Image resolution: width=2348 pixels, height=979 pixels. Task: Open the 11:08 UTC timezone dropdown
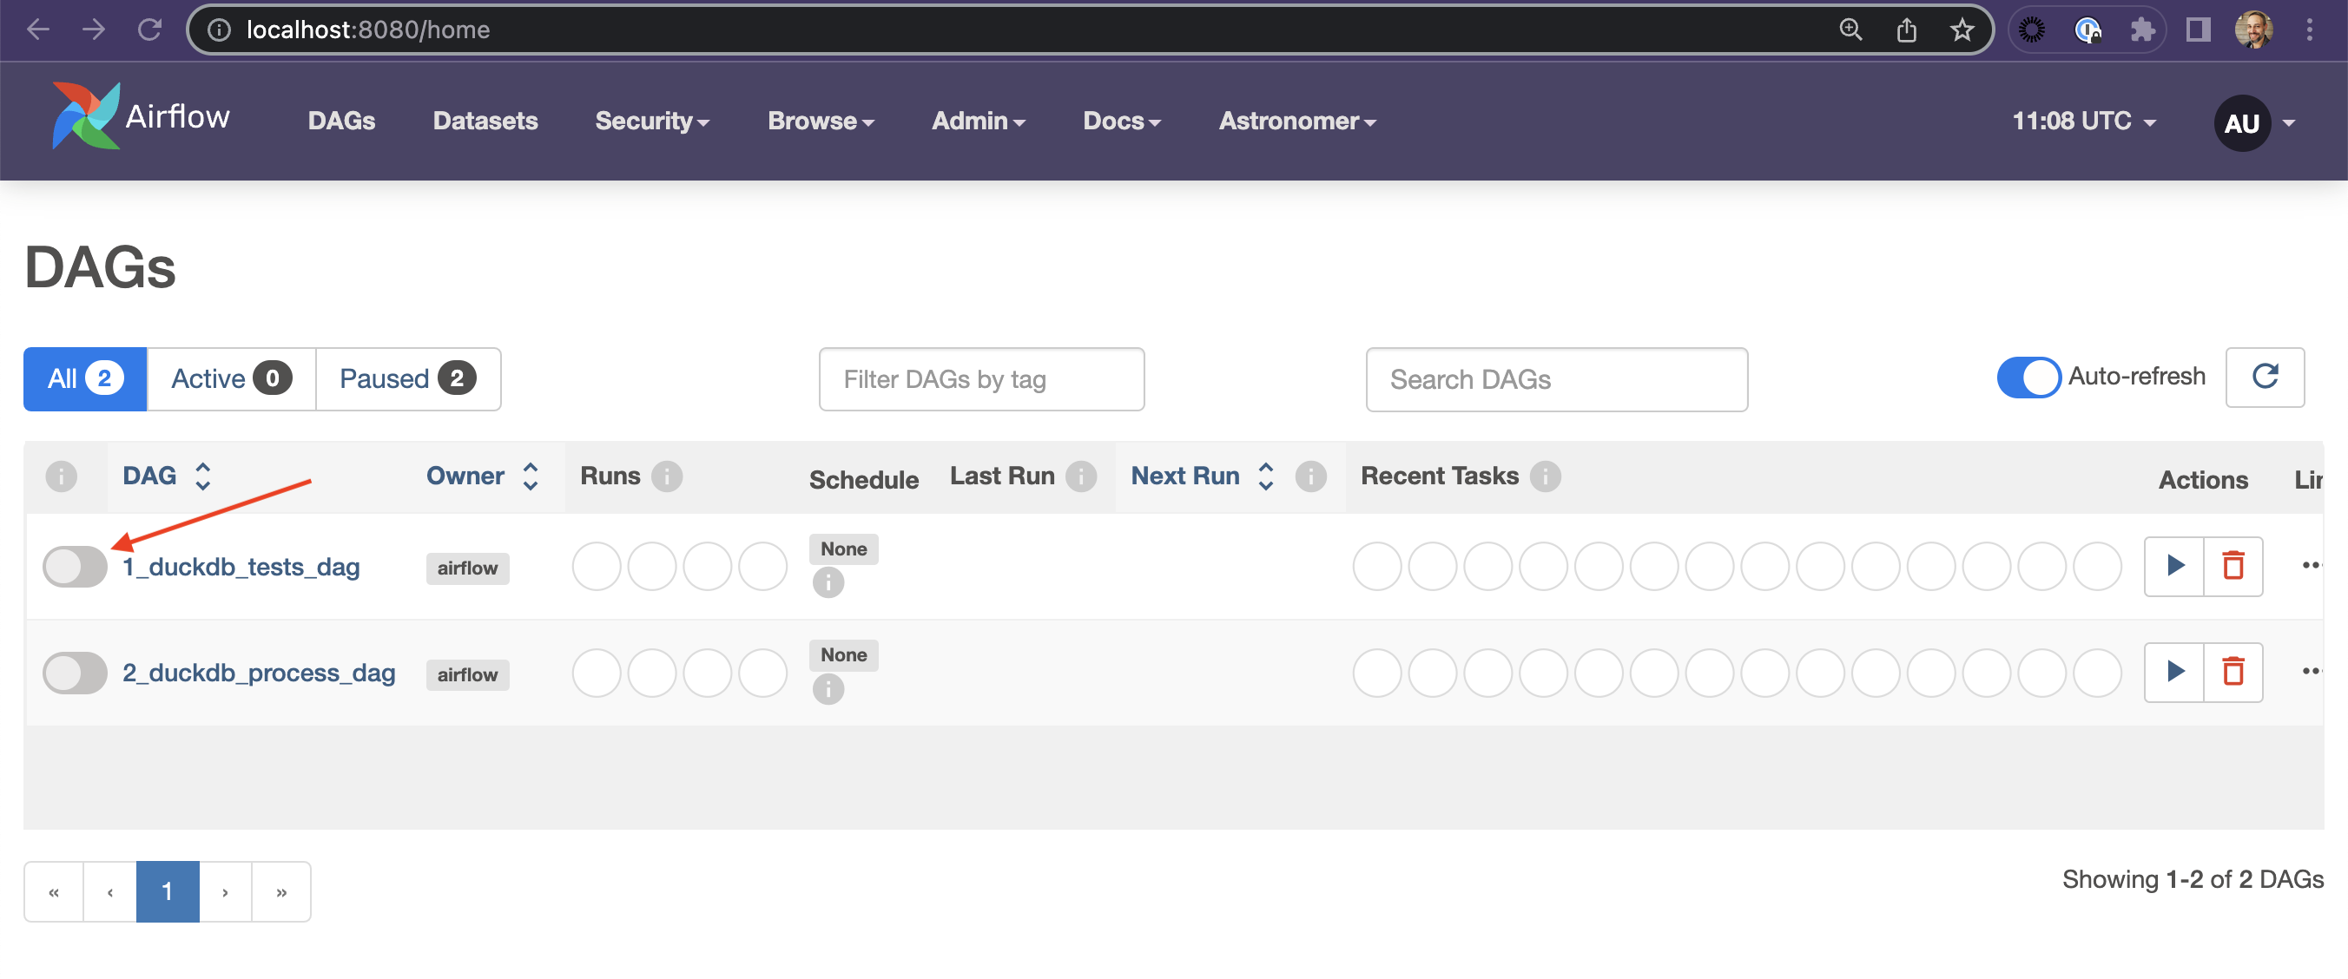pos(2083,121)
